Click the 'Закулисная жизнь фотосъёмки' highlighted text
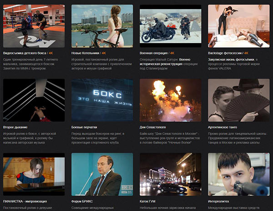The height and width of the screenshot is (211, 273). click(x=231, y=60)
